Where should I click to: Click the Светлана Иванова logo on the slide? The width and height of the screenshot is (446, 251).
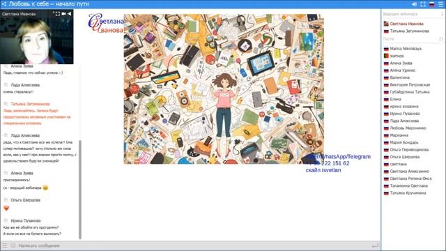pyautogui.click(x=106, y=23)
